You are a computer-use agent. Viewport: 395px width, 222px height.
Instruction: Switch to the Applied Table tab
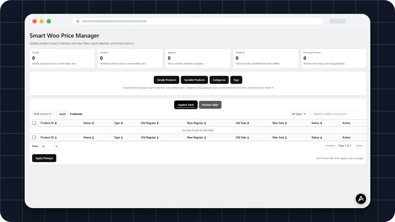tap(186, 105)
